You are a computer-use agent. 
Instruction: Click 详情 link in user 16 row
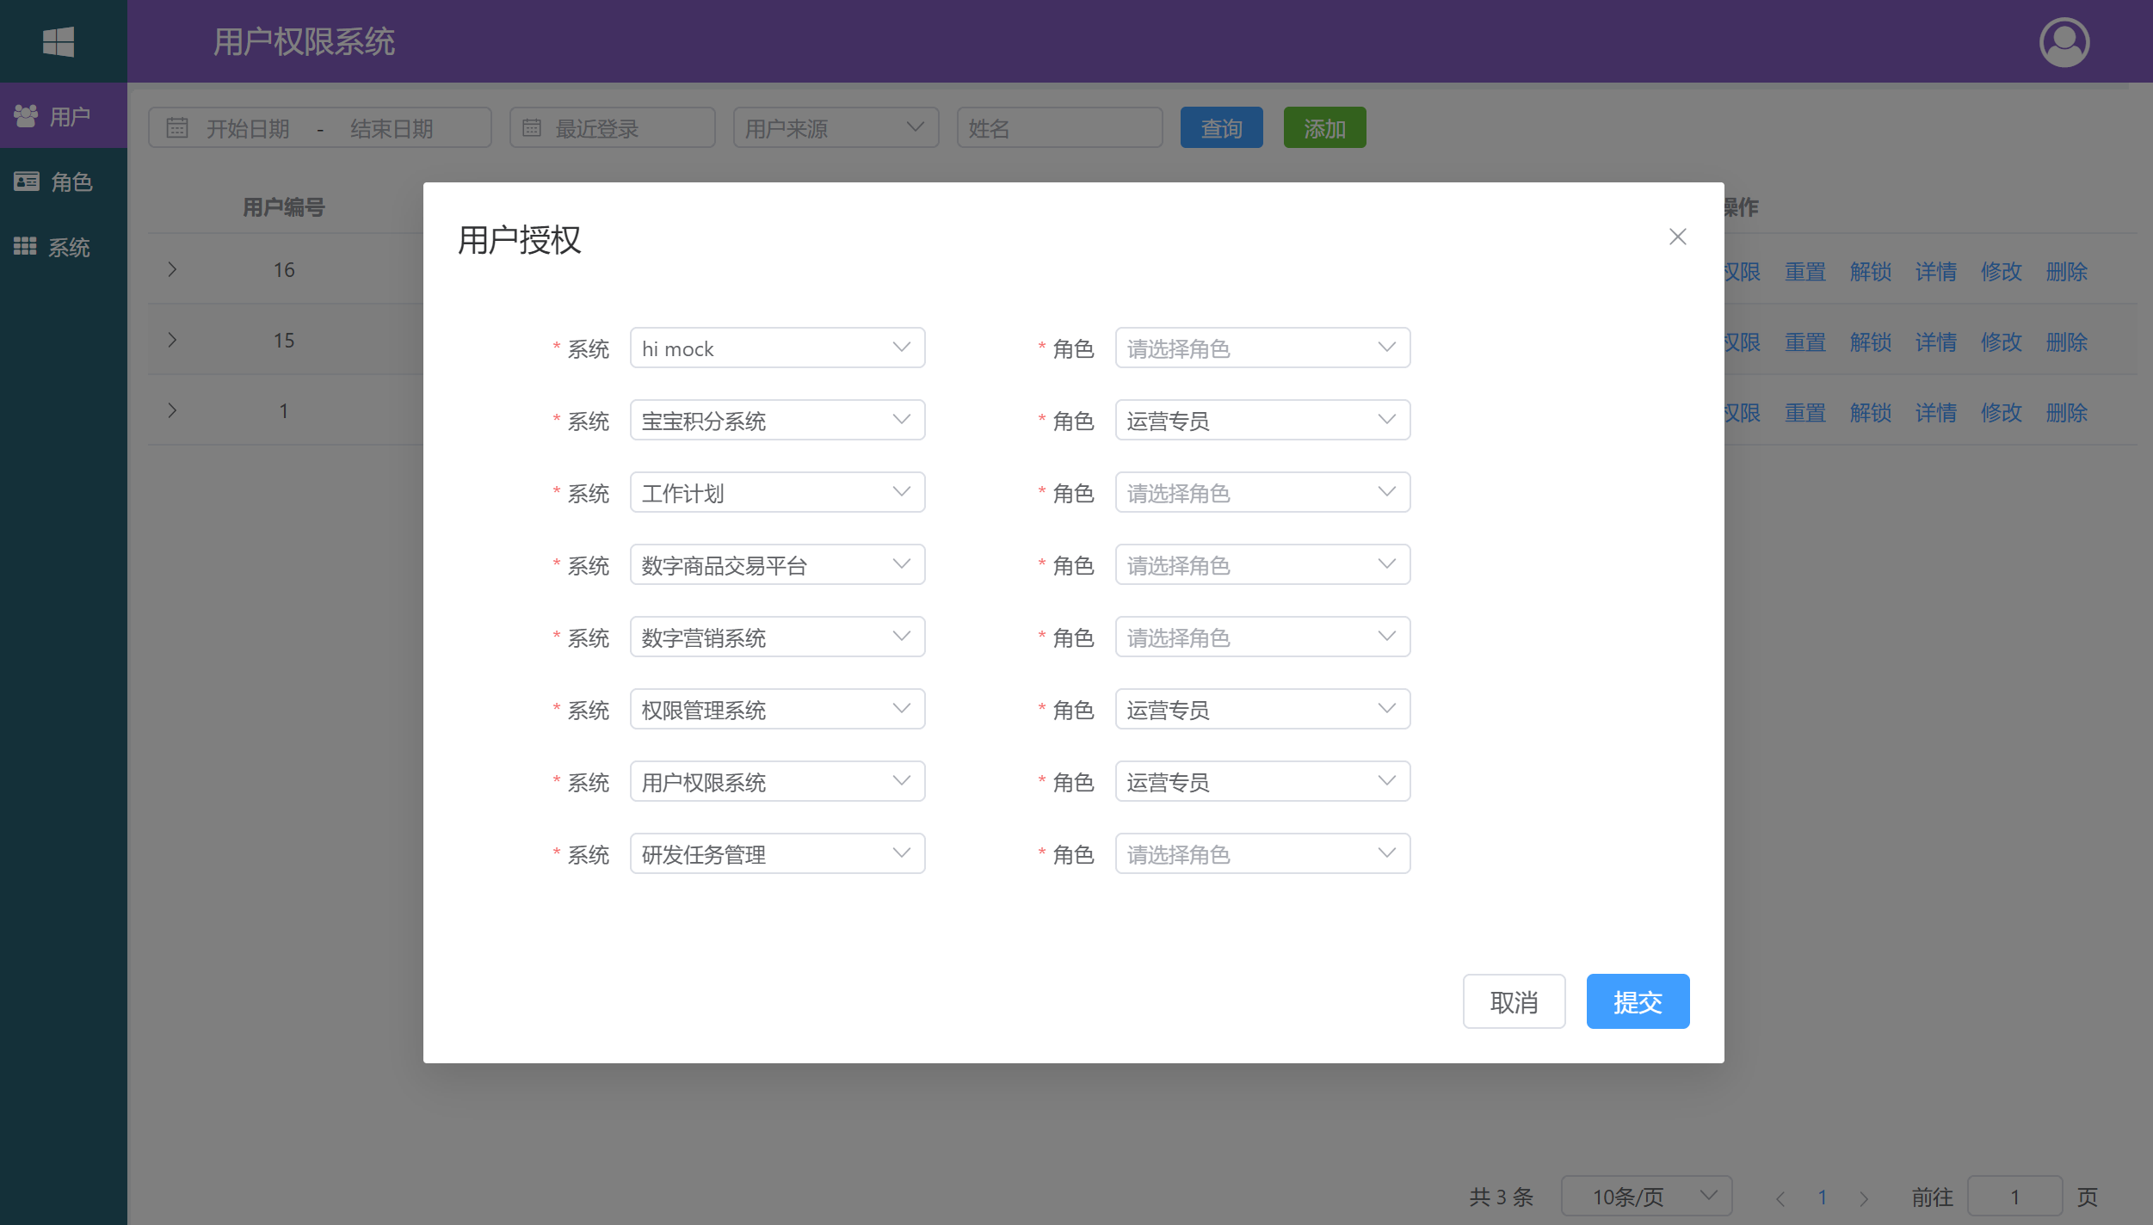(x=1935, y=271)
